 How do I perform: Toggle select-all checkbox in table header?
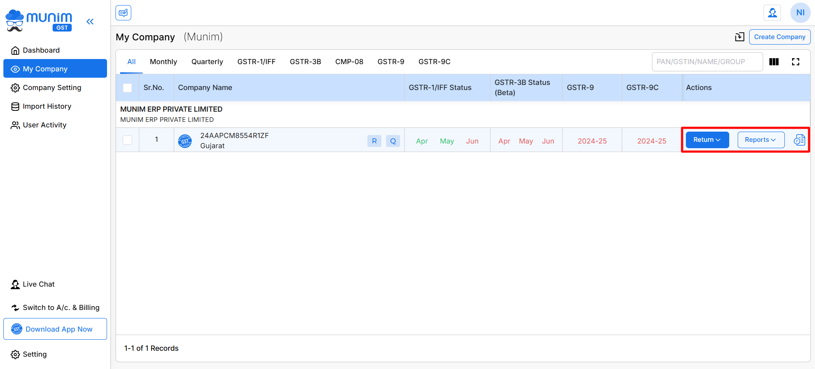(x=127, y=88)
